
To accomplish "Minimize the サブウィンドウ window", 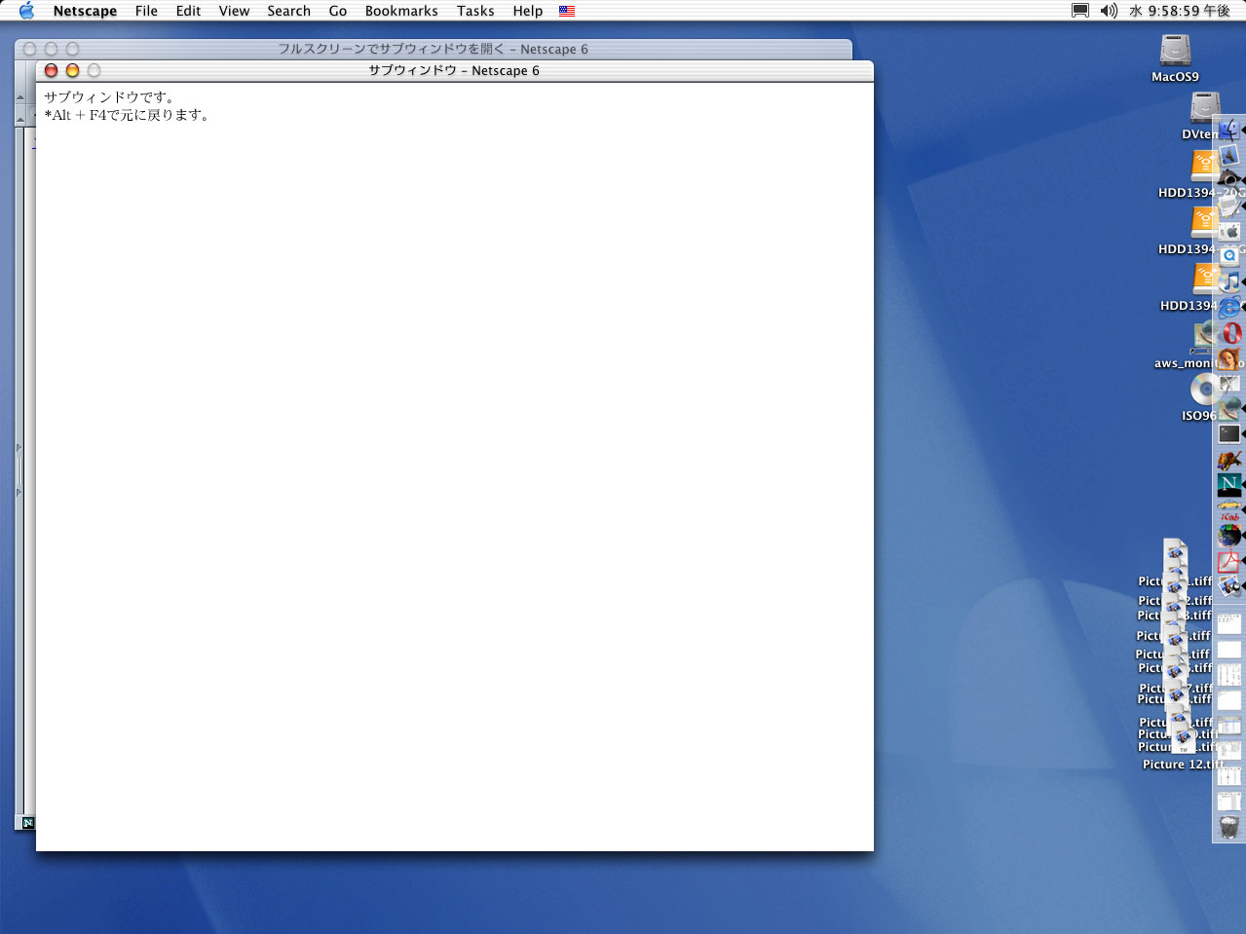I will (x=72, y=70).
